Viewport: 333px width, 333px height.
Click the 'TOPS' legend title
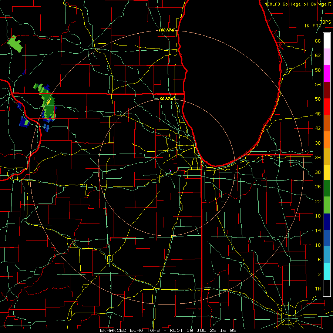325,22
